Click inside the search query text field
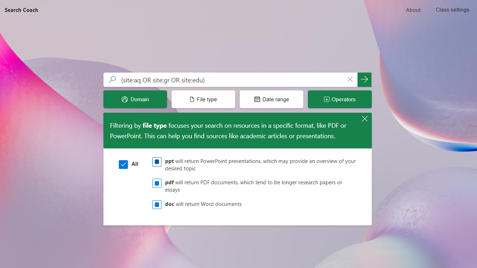 (231, 80)
